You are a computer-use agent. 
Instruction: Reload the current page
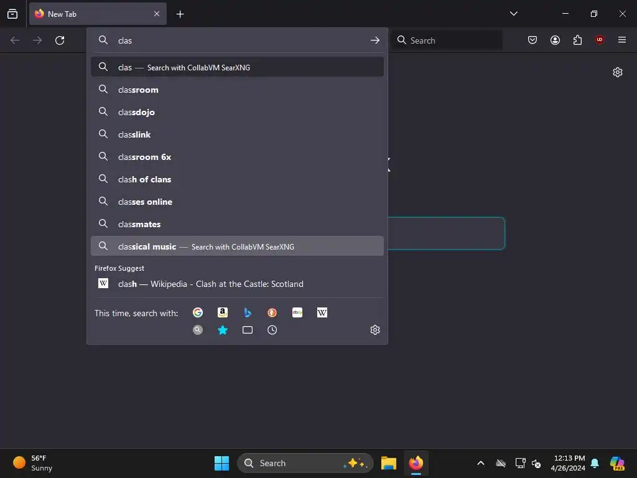tap(60, 40)
